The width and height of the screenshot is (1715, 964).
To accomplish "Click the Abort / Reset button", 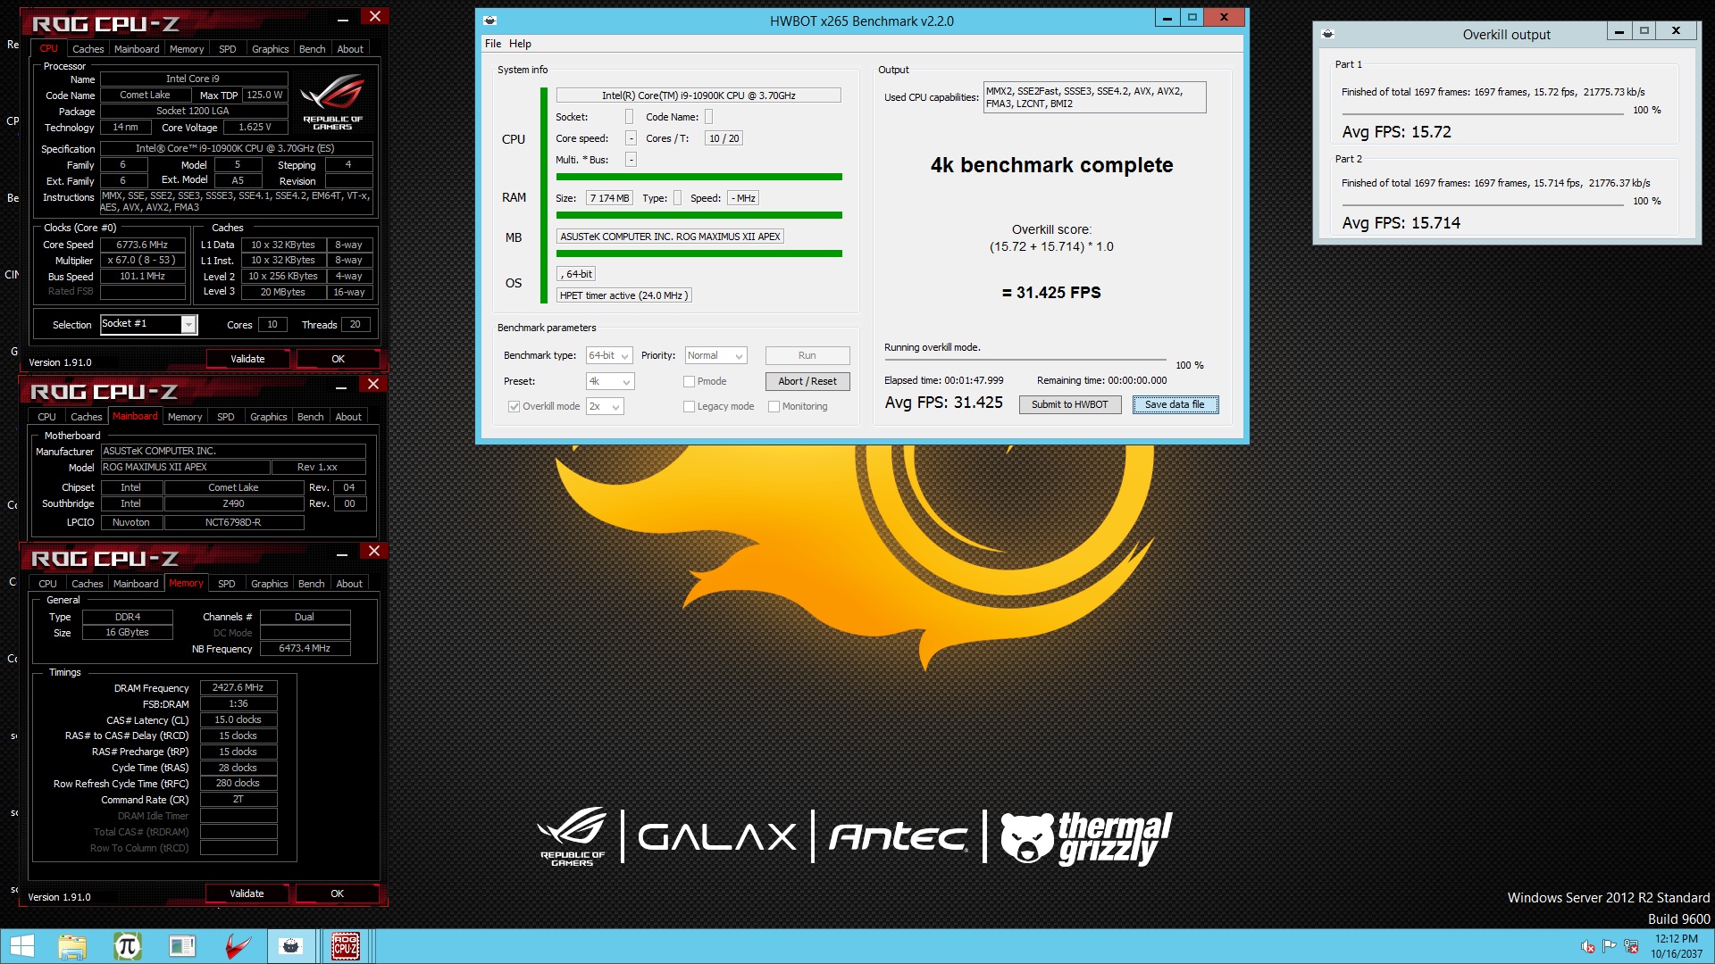I will (x=807, y=381).
